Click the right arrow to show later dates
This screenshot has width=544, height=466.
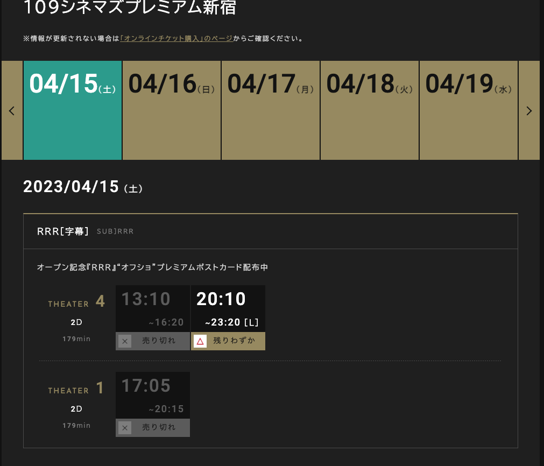pyautogui.click(x=529, y=111)
